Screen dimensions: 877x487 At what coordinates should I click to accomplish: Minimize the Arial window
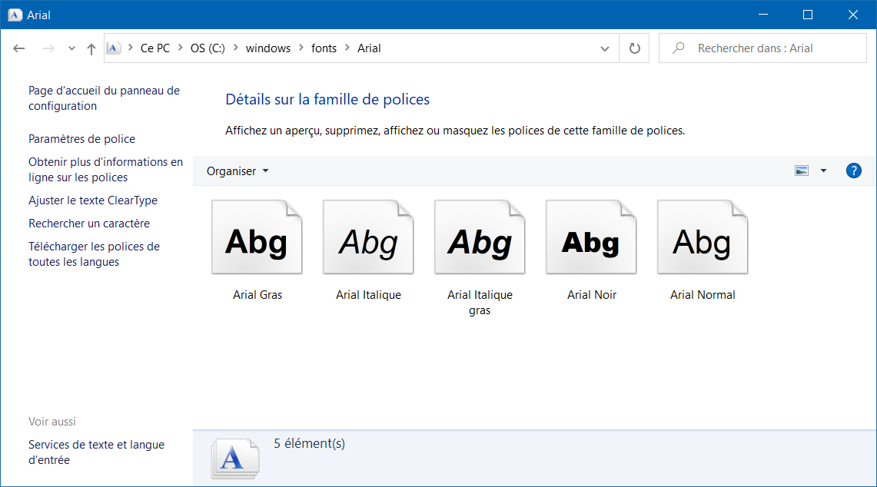coord(763,15)
